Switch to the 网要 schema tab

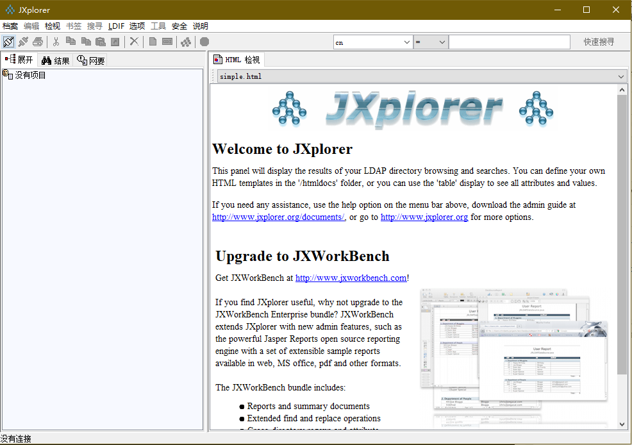point(90,60)
